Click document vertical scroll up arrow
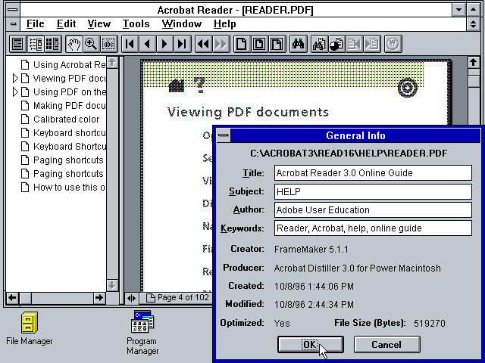Viewport: 485px width, 363px height. tap(473, 63)
